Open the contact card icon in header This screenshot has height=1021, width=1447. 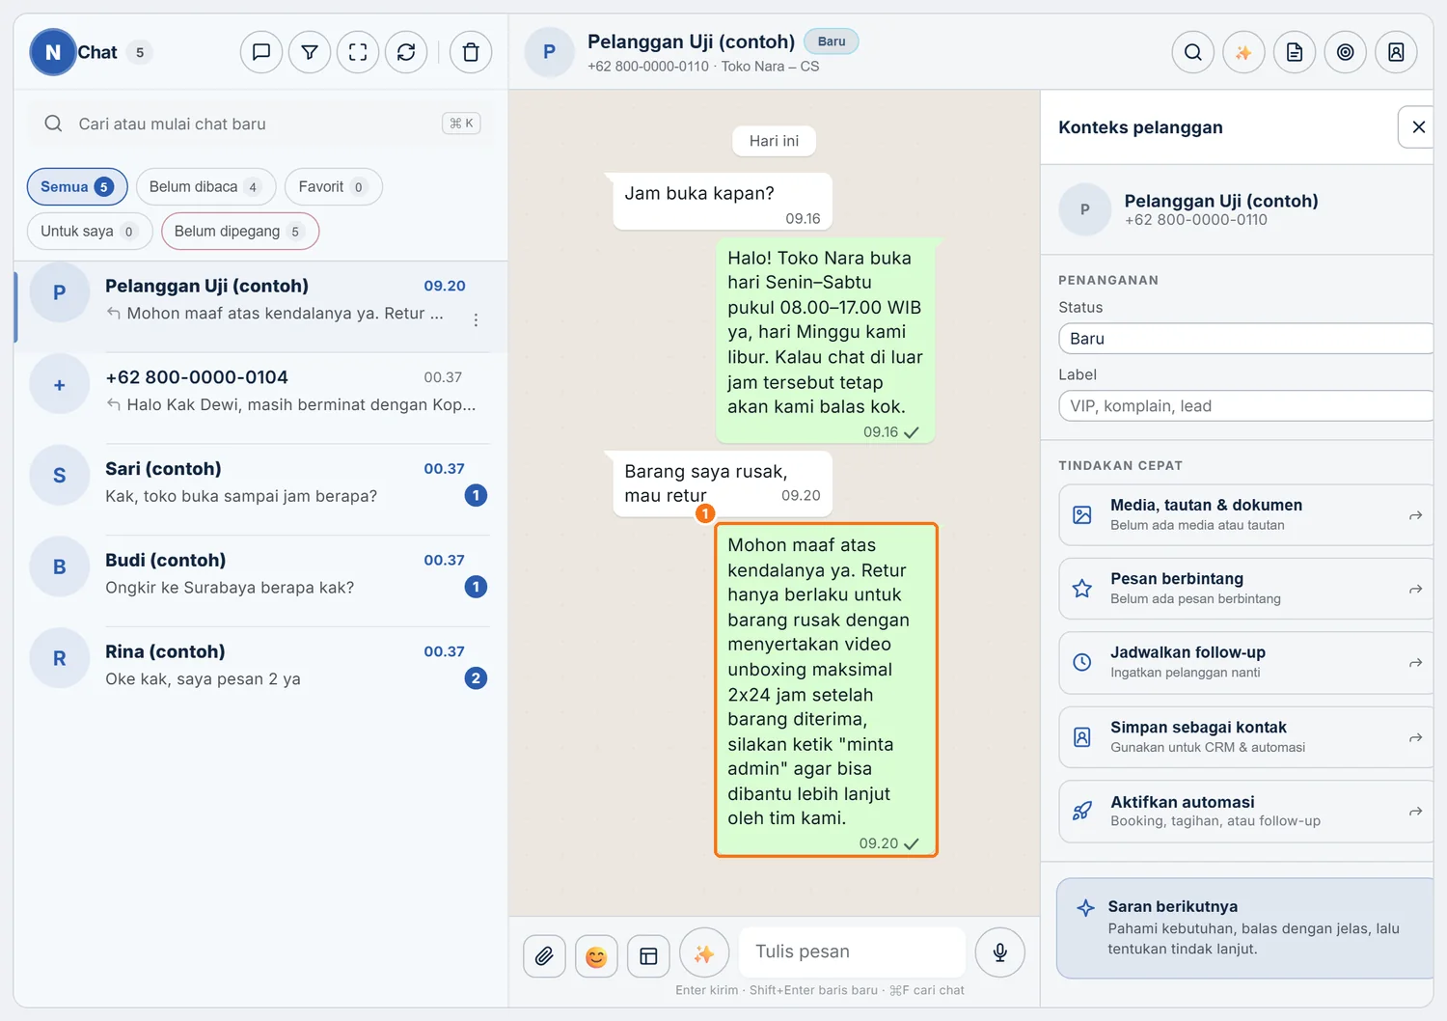pyautogui.click(x=1396, y=52)
